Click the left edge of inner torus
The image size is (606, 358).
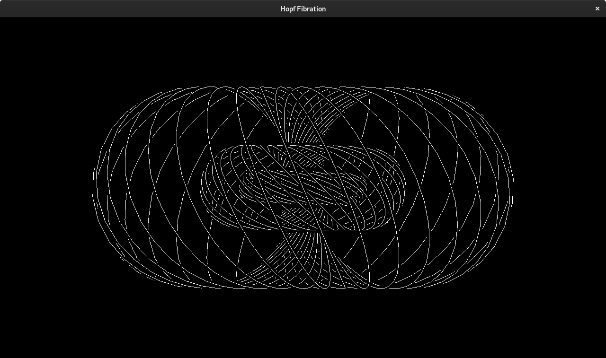(x=202, y=188)
